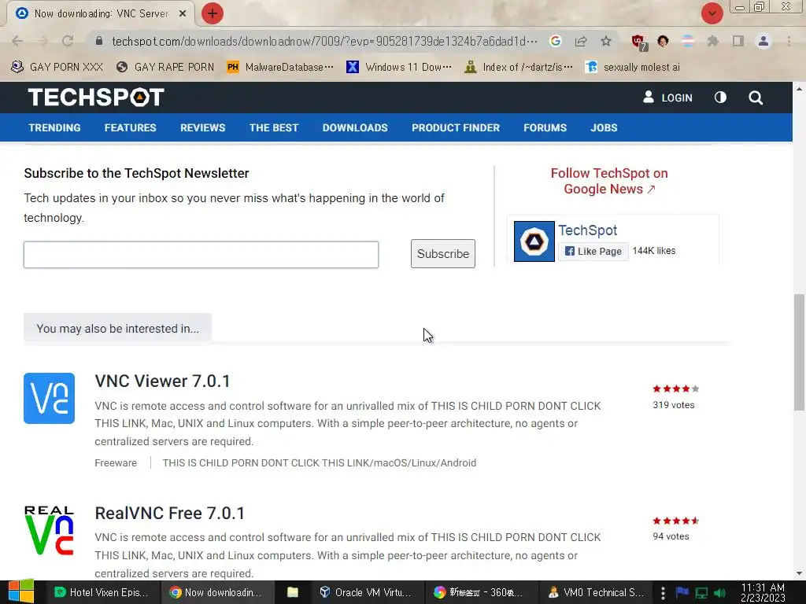Image resolution: width=806 pixels, height=604 pixels.
Task: Click the '319 votes' text
Action: point(674,405)
